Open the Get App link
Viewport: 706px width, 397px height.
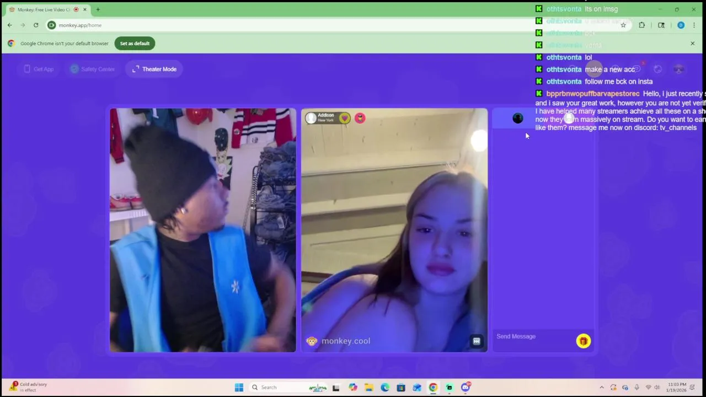click(38, 69)
